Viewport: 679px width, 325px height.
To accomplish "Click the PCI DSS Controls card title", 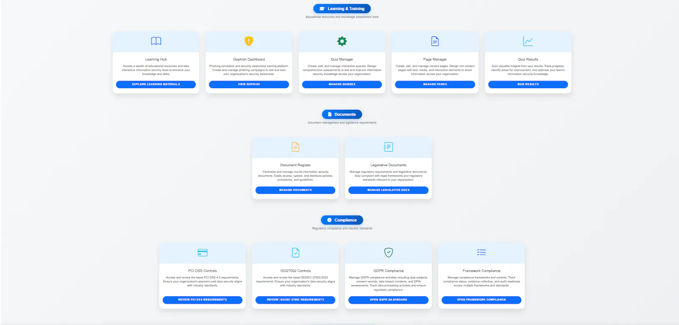I will point(202,271).
